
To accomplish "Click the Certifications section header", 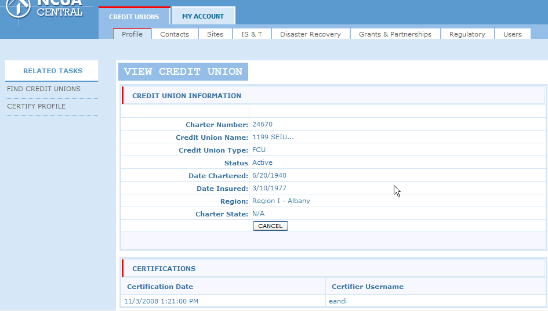I will pos(164,269).
